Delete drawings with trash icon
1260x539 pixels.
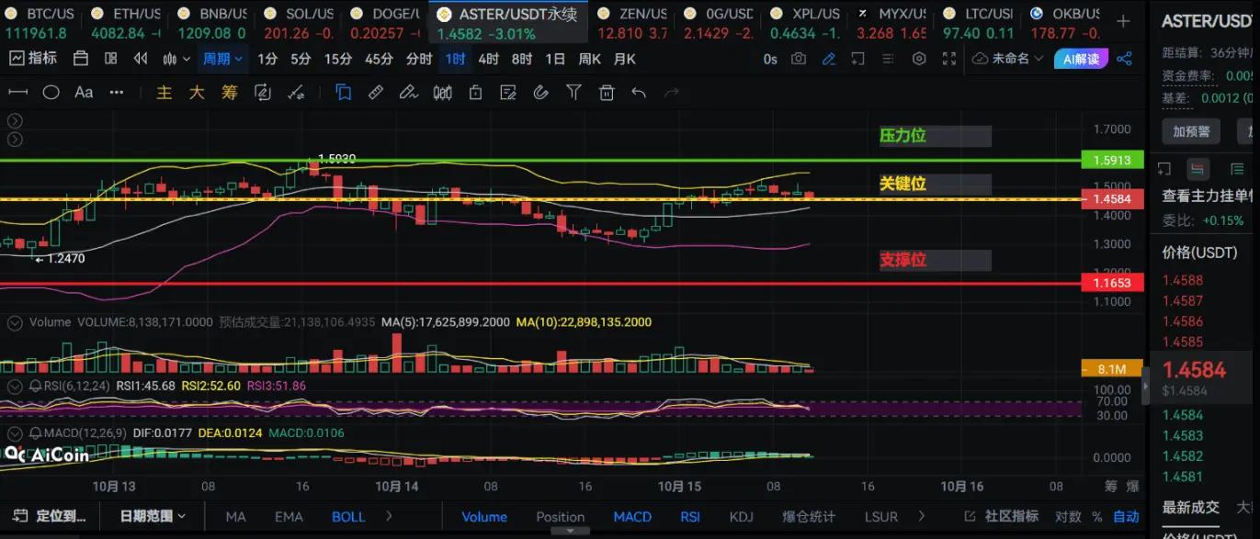click(x=606, y=92)
